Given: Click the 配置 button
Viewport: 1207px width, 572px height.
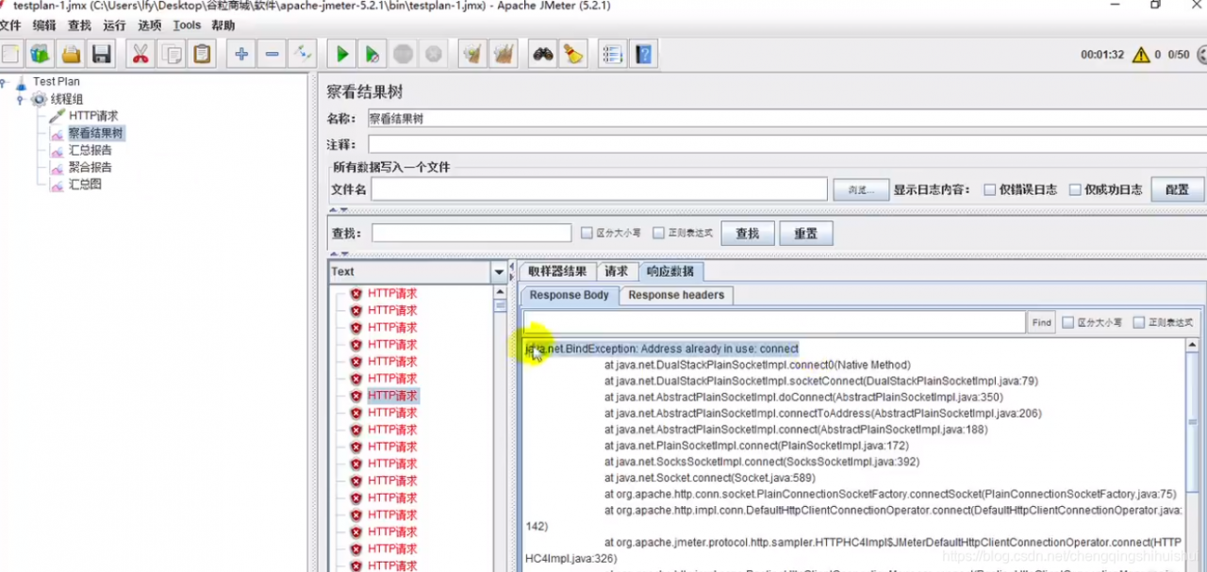Looking at the screenshot, I should pyautogui.click(x=1178, y=189).
